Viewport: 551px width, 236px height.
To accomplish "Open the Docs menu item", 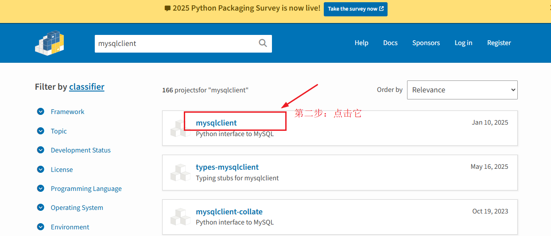I will point(390,43).
